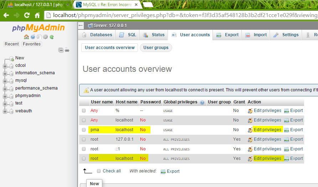This screenshot has height=187, width=318.
Task: Click Export link for root ::1
Action: (296, 149)
